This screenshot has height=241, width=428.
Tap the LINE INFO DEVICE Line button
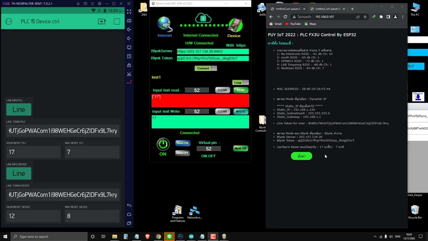(x=19, y=173)
